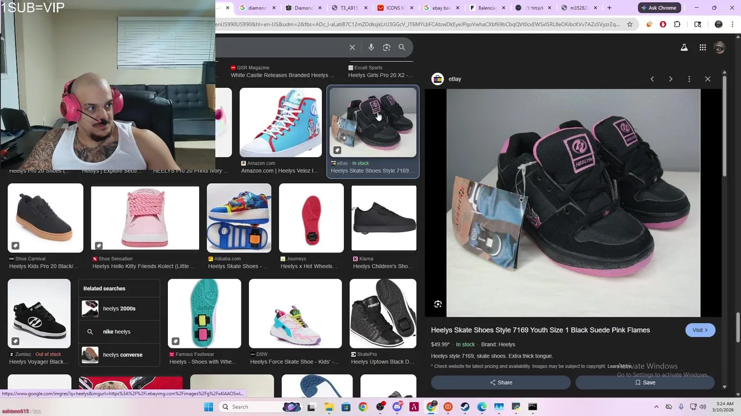The image size is (741, 416).
Task: Launch Steam from the taskbar
Action: (x=465, y=407)
